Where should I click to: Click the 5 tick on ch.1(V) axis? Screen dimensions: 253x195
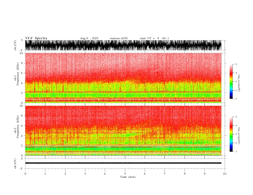coord(22,40)
